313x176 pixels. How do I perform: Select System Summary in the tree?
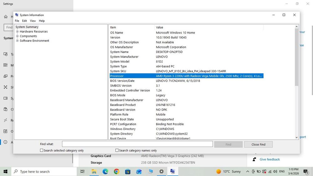pos(27,27)
